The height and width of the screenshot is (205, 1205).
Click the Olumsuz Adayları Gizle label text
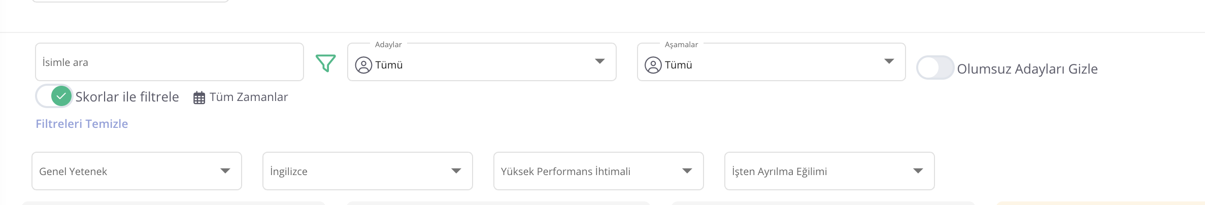(1027, 69)
